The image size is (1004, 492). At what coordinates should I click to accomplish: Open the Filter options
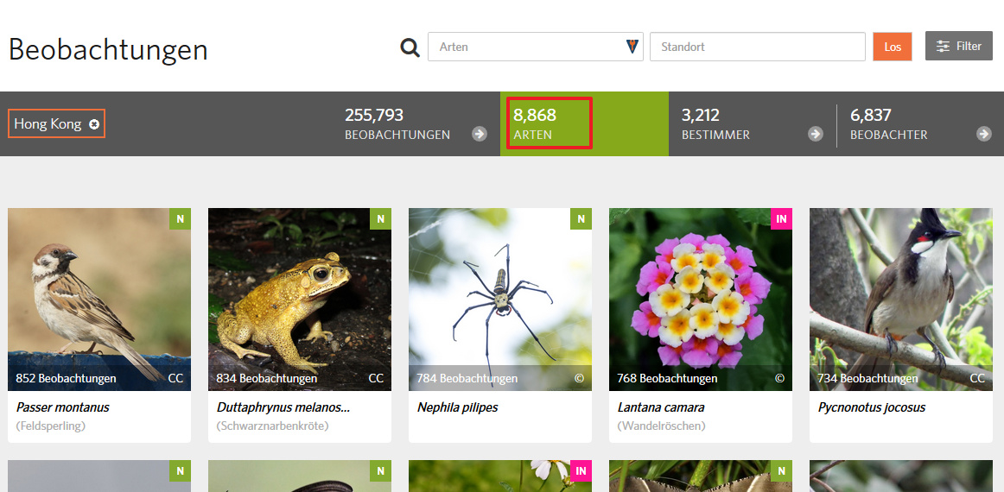pos(958,46)
